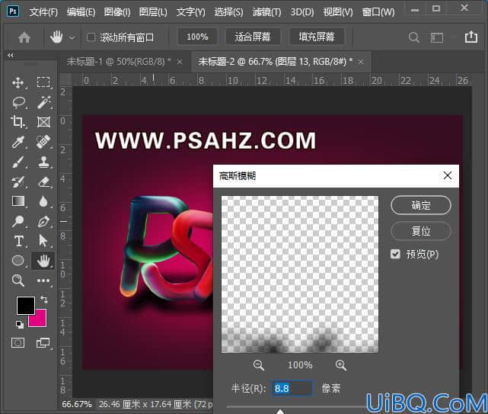Screen dimensions: 488x414
Task: Select the Gradient tool
Action: coord(18,201)
